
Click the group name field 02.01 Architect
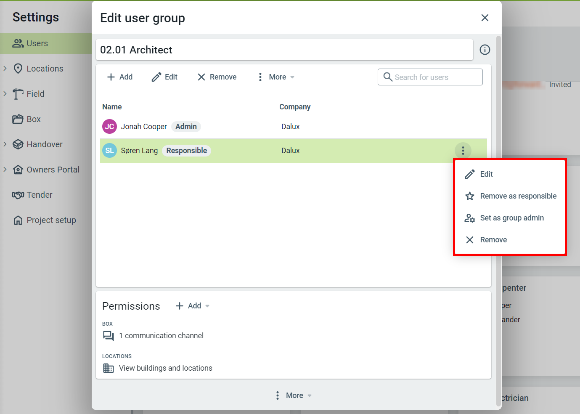(284, 50)
